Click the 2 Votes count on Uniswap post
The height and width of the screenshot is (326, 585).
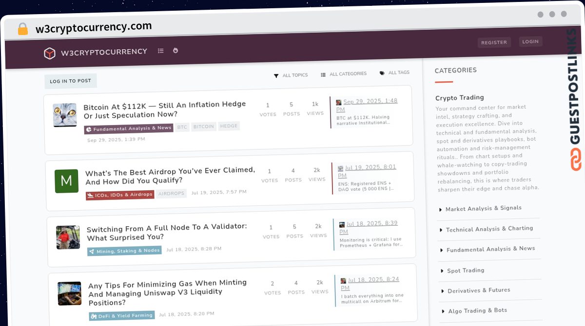click(x=273, y=288)
